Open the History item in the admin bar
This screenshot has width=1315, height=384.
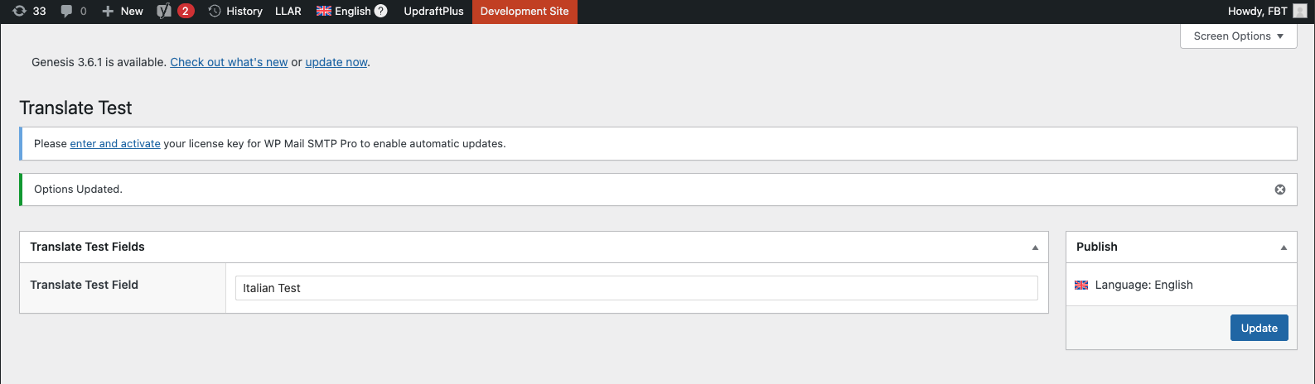[x=235, y=12]
